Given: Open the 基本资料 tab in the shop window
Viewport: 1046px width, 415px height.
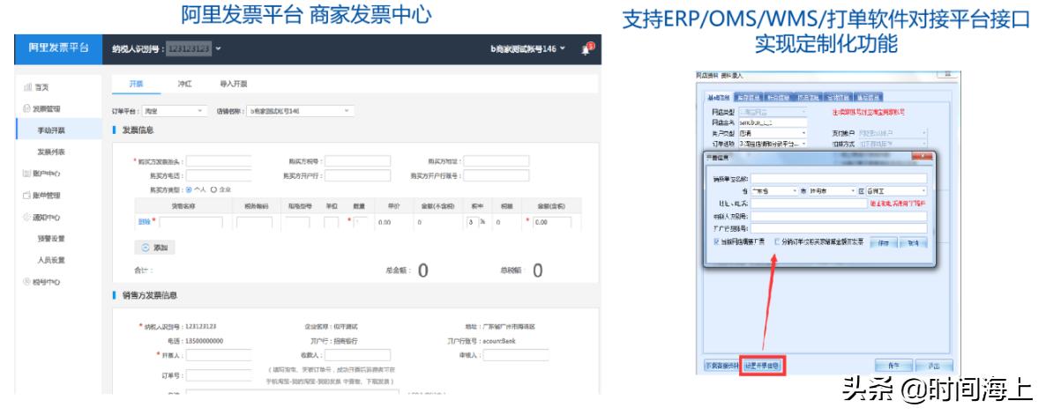Looking at the screenshot, I should pyautogui.click(x=721, y=97).
